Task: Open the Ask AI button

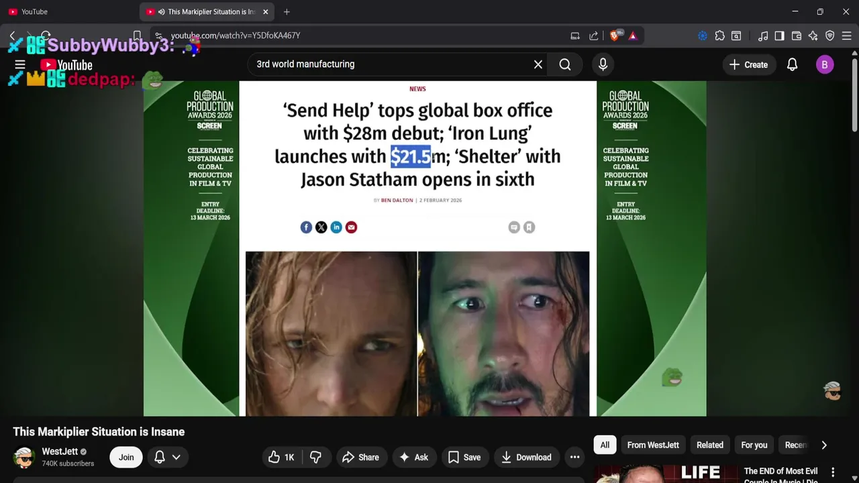Action: pos(413,458)
